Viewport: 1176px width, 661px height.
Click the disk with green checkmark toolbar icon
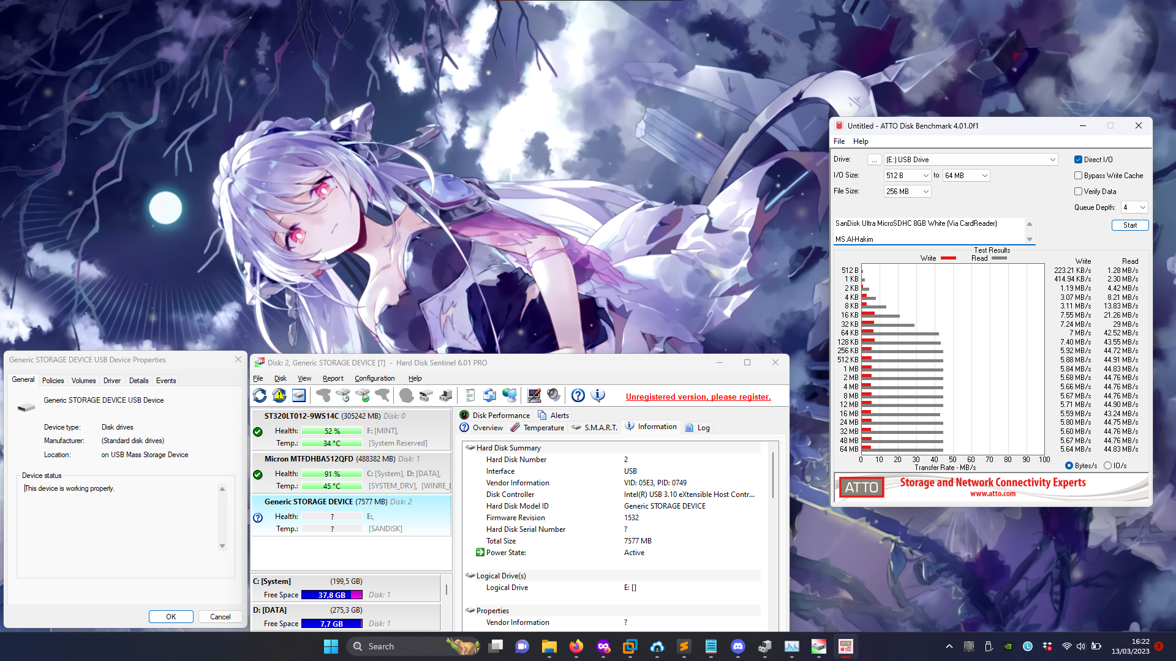pos(363,396)
